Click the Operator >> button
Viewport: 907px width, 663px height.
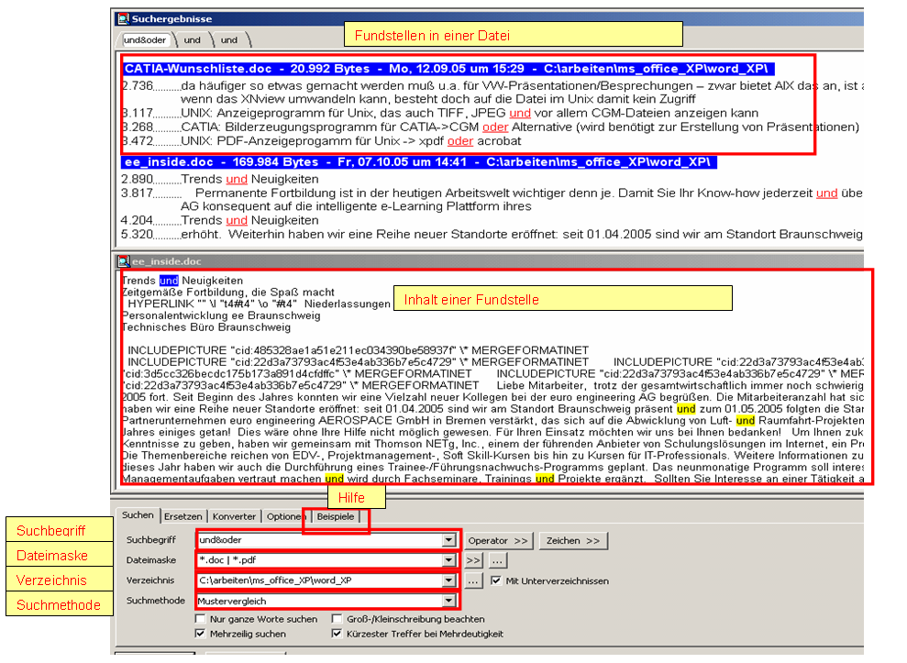coord(498,540)
